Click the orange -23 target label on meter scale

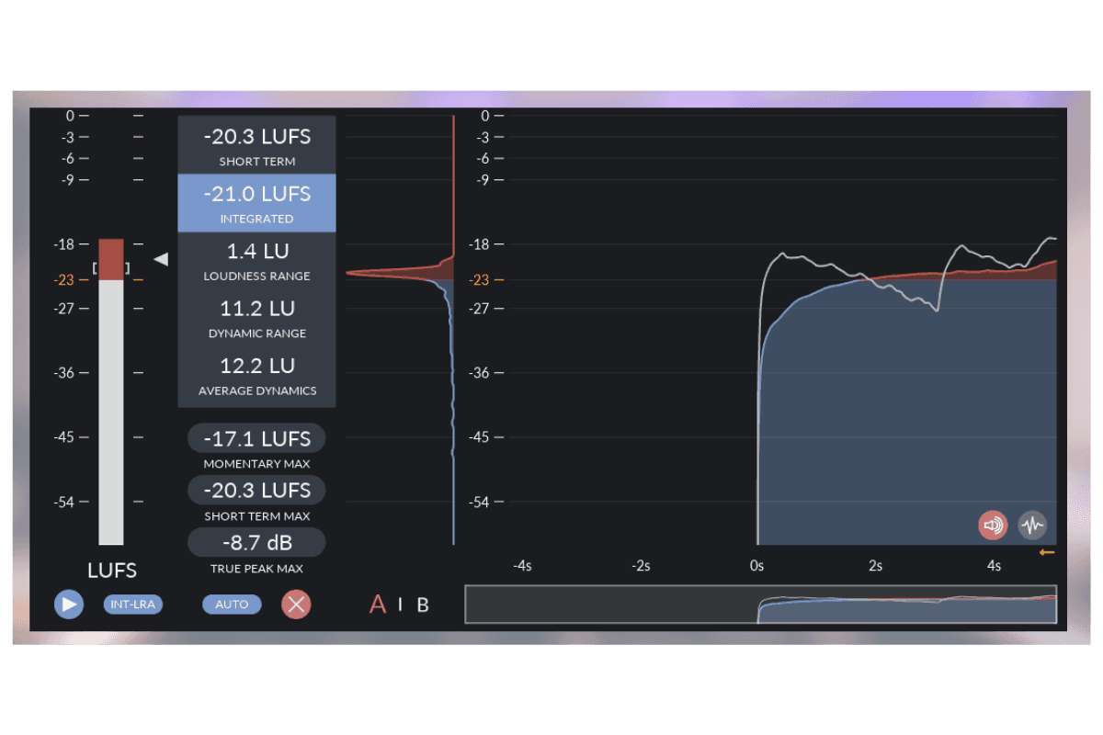(64, 280)
